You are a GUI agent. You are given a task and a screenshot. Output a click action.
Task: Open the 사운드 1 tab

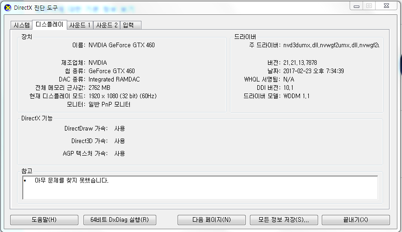[x=80, y=25]
